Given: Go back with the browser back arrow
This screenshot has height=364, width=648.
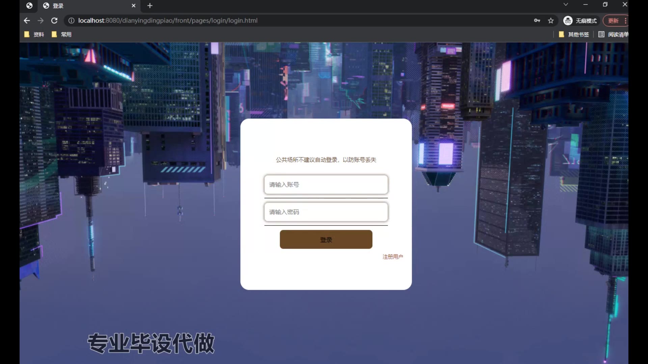Looking at the screenshot, I should coord(27,21).
